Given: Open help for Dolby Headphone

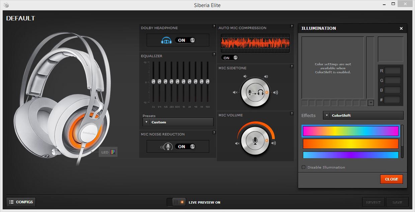Looking at the screenshot, I should [214, 26].
